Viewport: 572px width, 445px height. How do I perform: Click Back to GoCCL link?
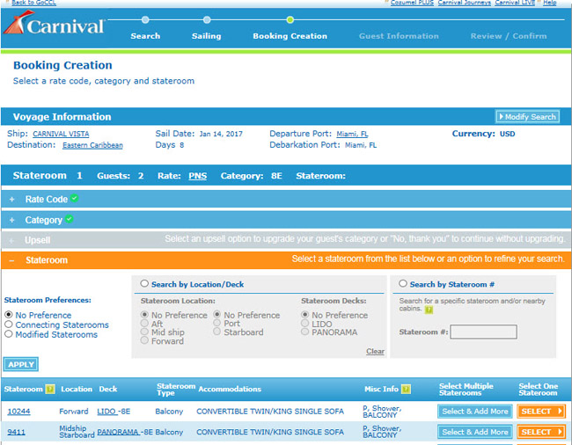pyautogui.click(x=33, y=3)
